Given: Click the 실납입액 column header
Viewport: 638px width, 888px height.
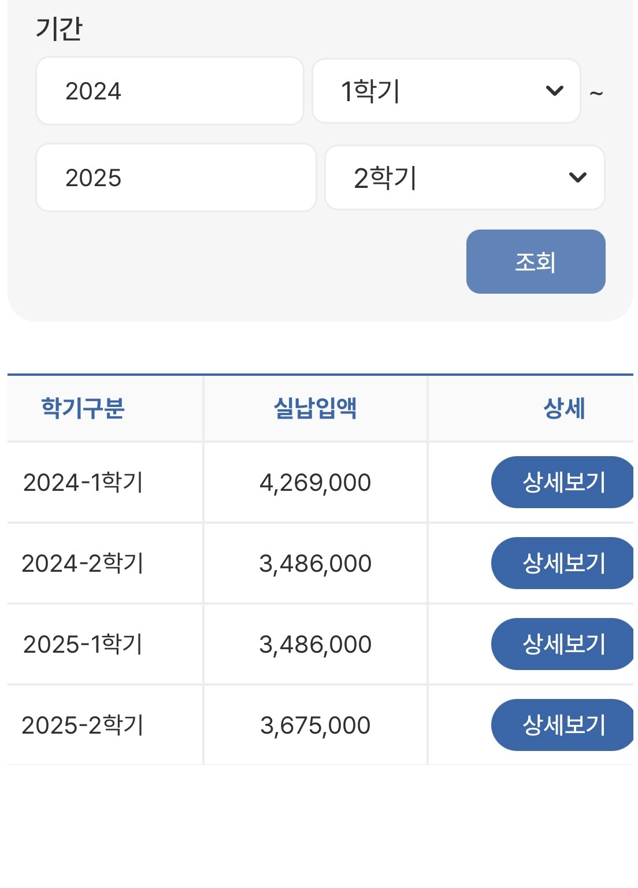Looking at the screenshot, I should [x=315, y=408].
